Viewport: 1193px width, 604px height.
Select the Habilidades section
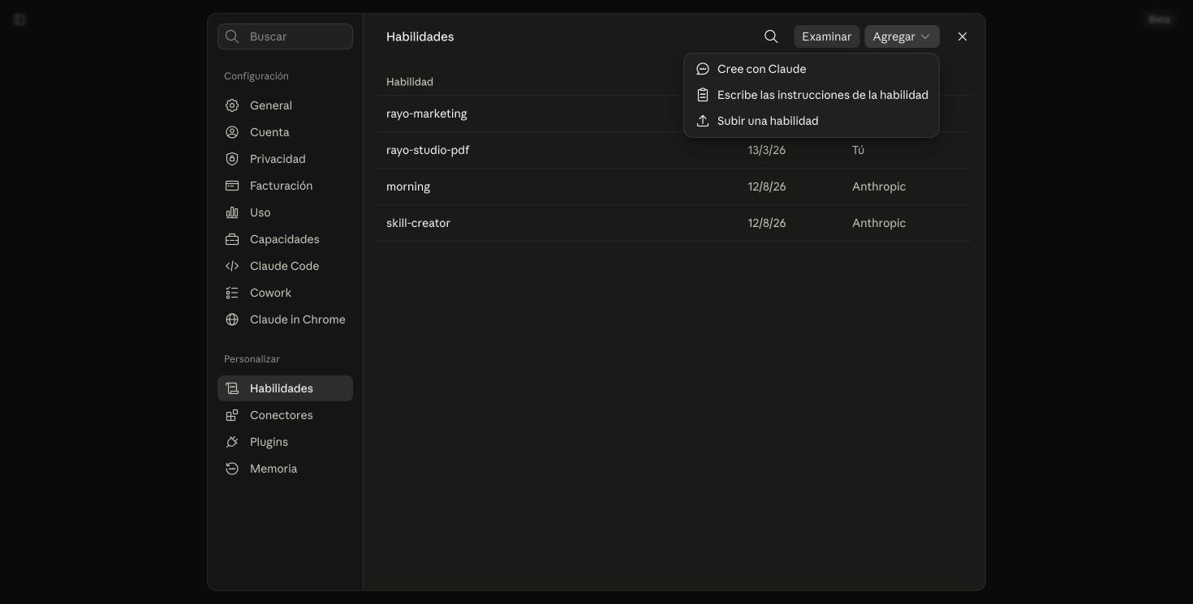[285, 388]
